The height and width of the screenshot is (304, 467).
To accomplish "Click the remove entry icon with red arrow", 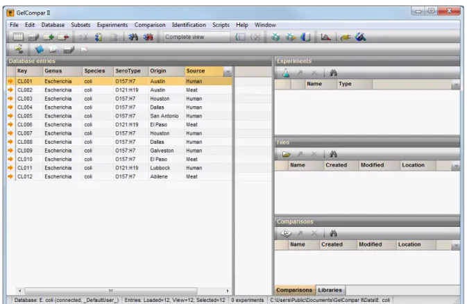I will 63,37.
